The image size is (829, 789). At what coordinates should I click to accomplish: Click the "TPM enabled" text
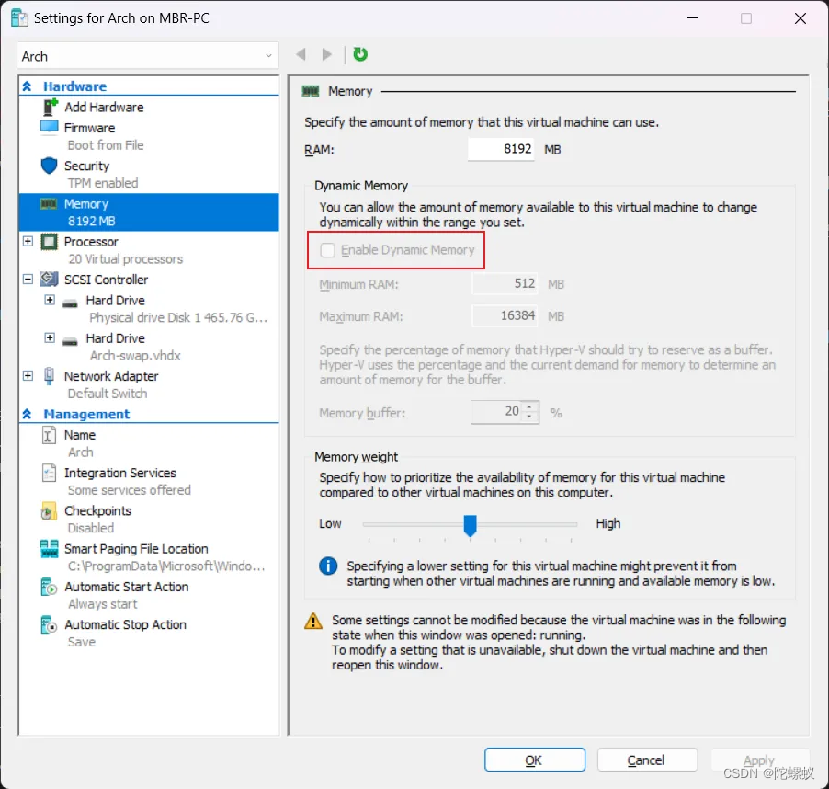coord(103,183)
